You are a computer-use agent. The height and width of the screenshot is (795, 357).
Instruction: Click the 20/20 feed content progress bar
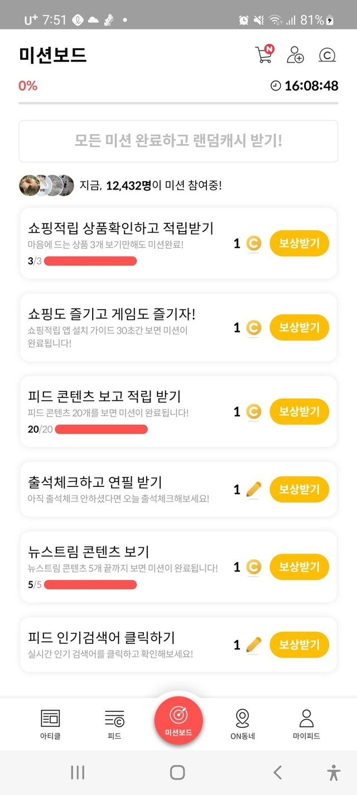(101, 429)
